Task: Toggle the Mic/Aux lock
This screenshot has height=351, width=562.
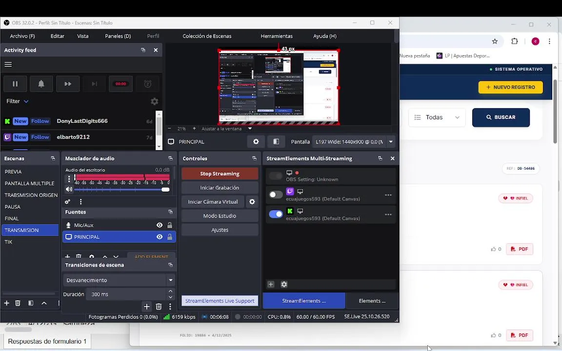Action: 170,225
